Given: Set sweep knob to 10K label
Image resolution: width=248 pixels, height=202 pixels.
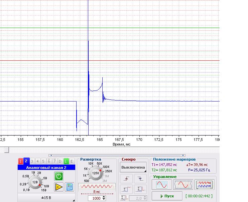Looking at the screenshot, I should click(x=91, y=163).
